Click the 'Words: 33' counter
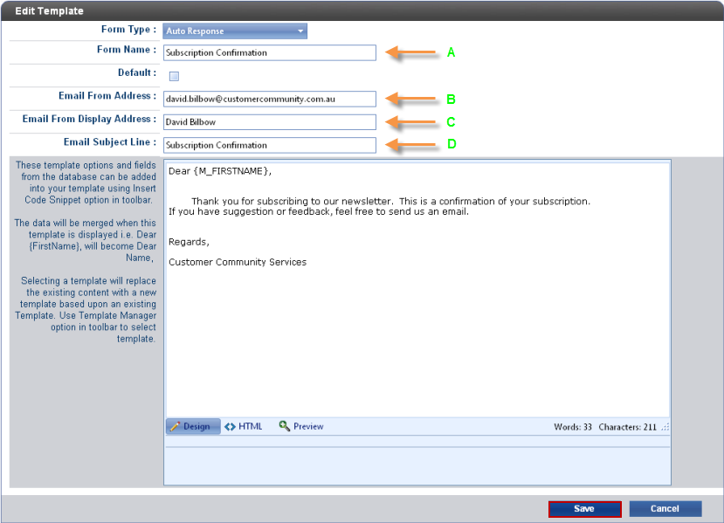The width and height of the screenshot is (724, 523). point(573,427)
